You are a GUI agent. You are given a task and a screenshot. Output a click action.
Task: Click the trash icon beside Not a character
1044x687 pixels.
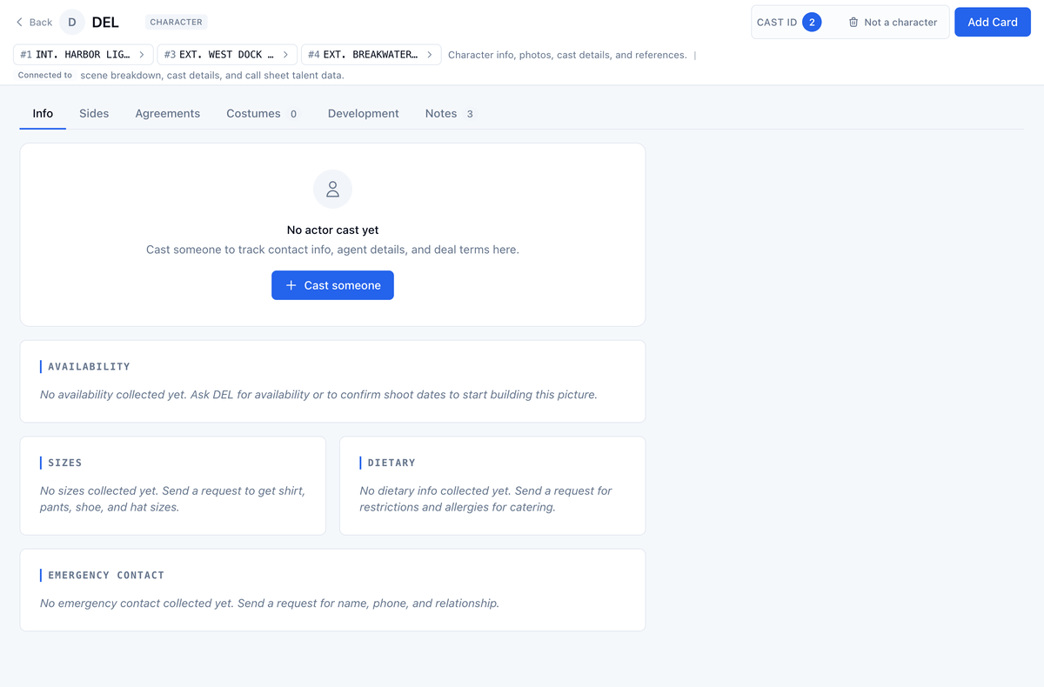853,23
